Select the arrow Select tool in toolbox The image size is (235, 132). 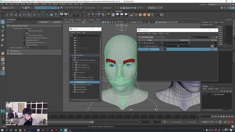3,22
